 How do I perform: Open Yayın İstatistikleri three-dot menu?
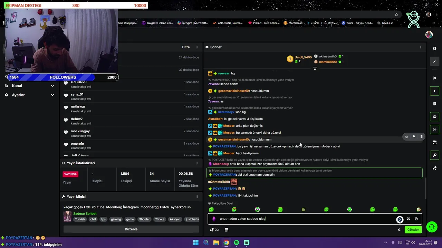tap(197, 163)
